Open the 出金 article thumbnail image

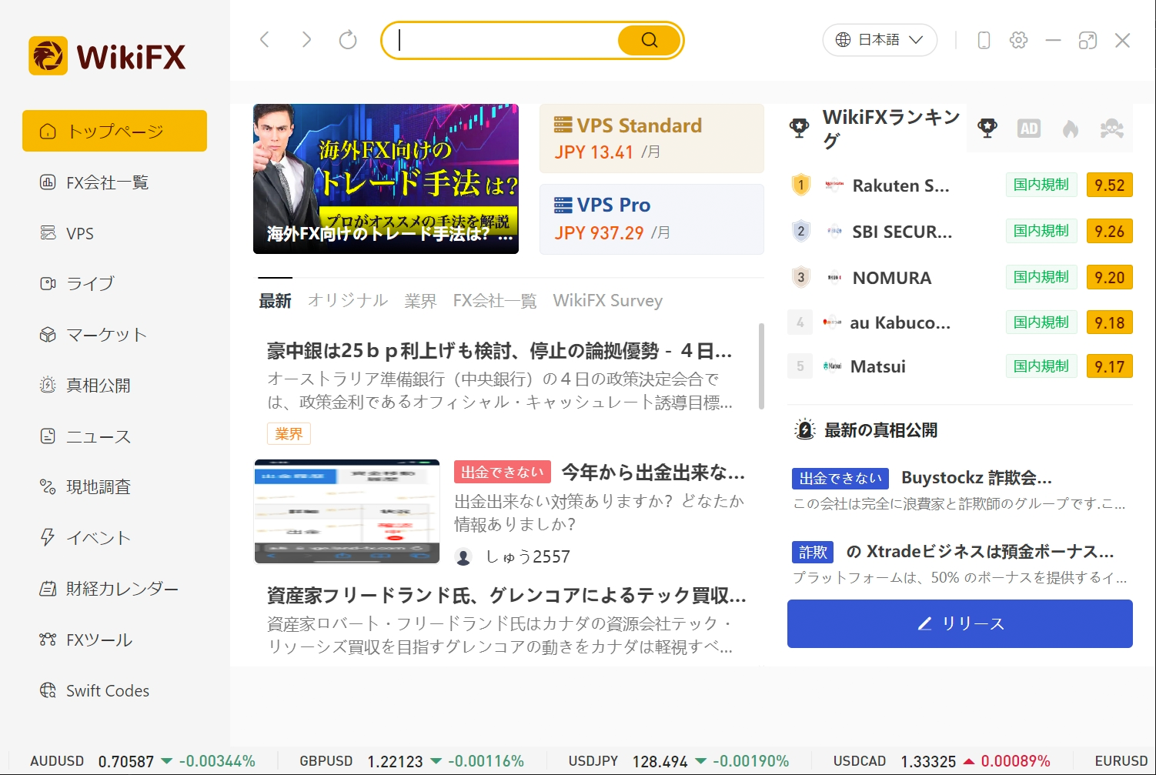click(347, 512)
